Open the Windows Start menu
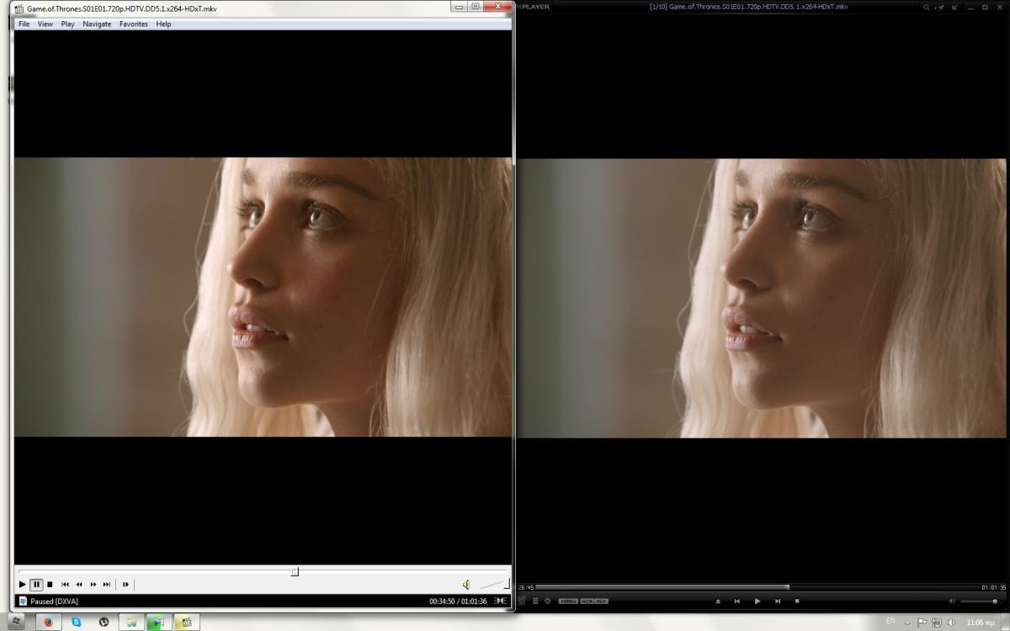The height and width of the screenshot is (631, 1010). [x=16, y=622]
